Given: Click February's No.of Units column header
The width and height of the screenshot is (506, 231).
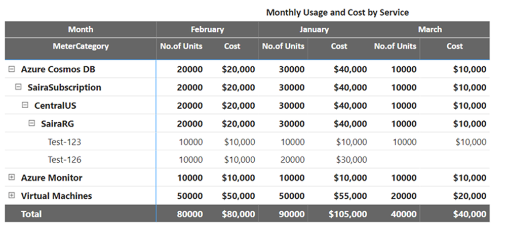Looking at the screenshot, I should tap(181, 46).
